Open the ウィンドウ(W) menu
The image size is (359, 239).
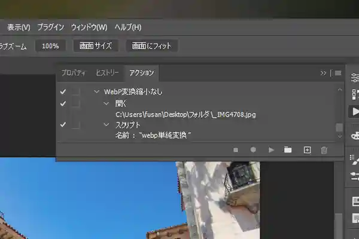point(89,27)
